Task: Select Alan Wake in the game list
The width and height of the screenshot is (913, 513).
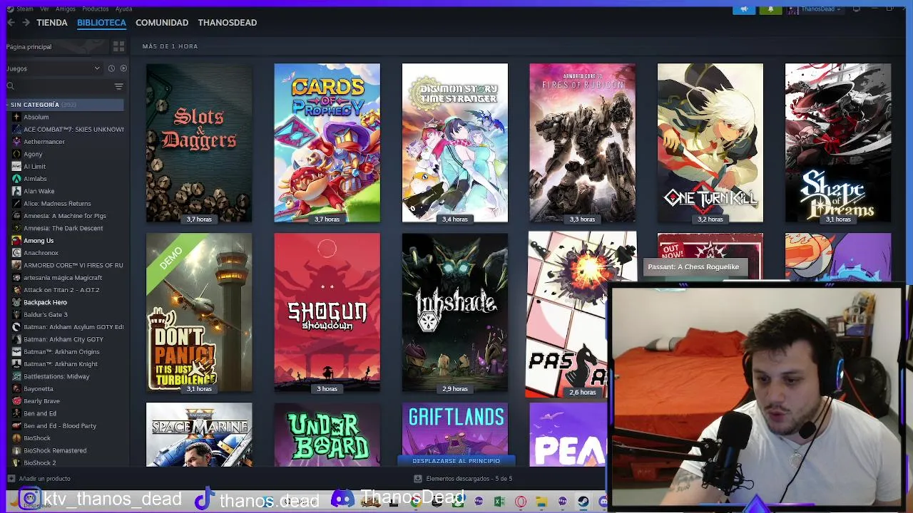Action: tap(39, 191)
